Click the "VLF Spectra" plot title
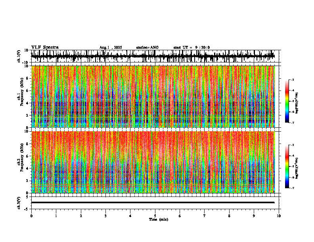The image size is (314, 242). click(45, 47)
